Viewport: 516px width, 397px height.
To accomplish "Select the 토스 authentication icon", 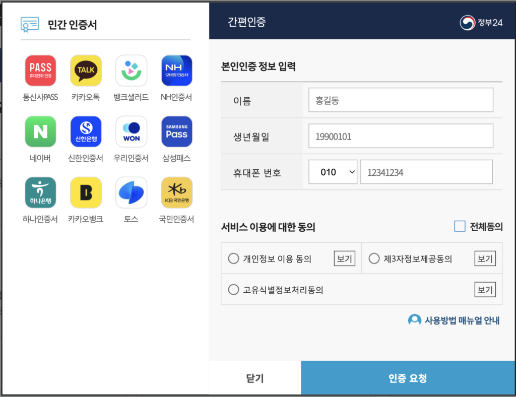I will point(131,192).
